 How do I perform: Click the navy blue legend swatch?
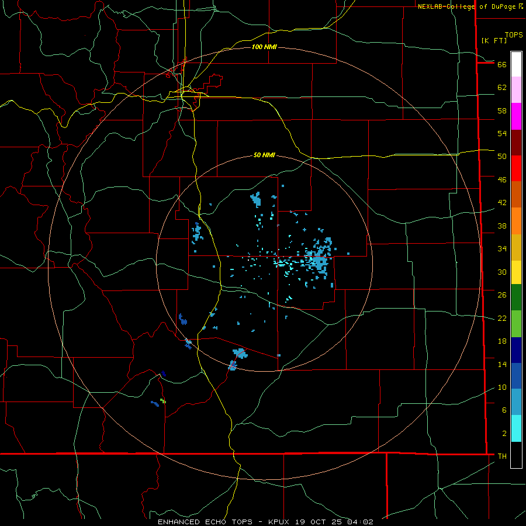(516, 350)
